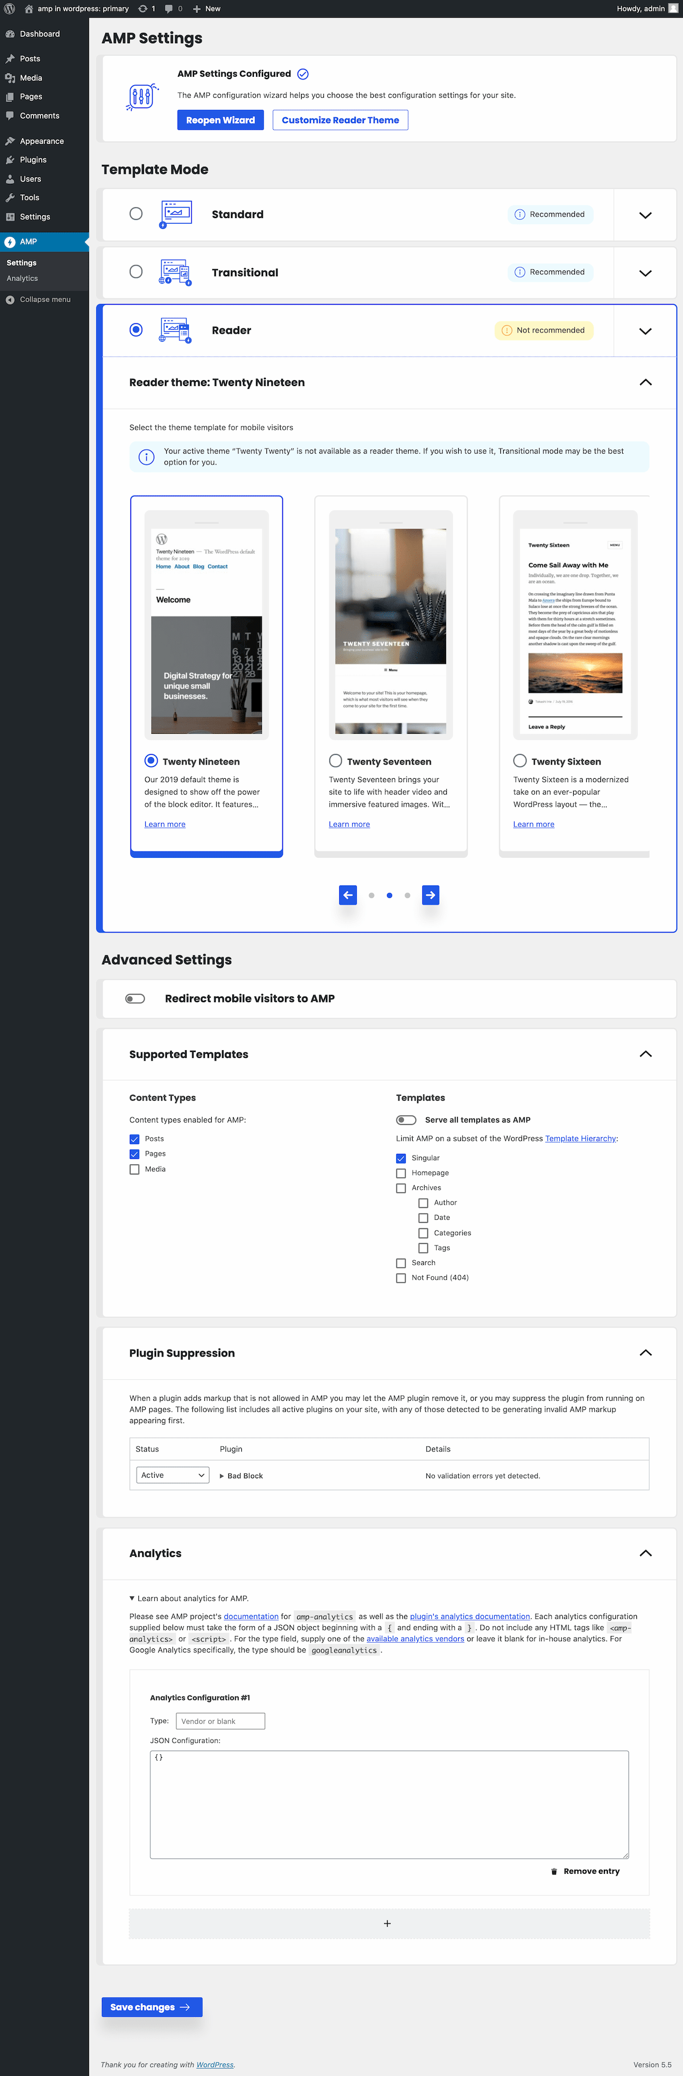Open Learn more under Twenty Sixteen
Viewport: 683px width, 2076px height.
point(534,824)
